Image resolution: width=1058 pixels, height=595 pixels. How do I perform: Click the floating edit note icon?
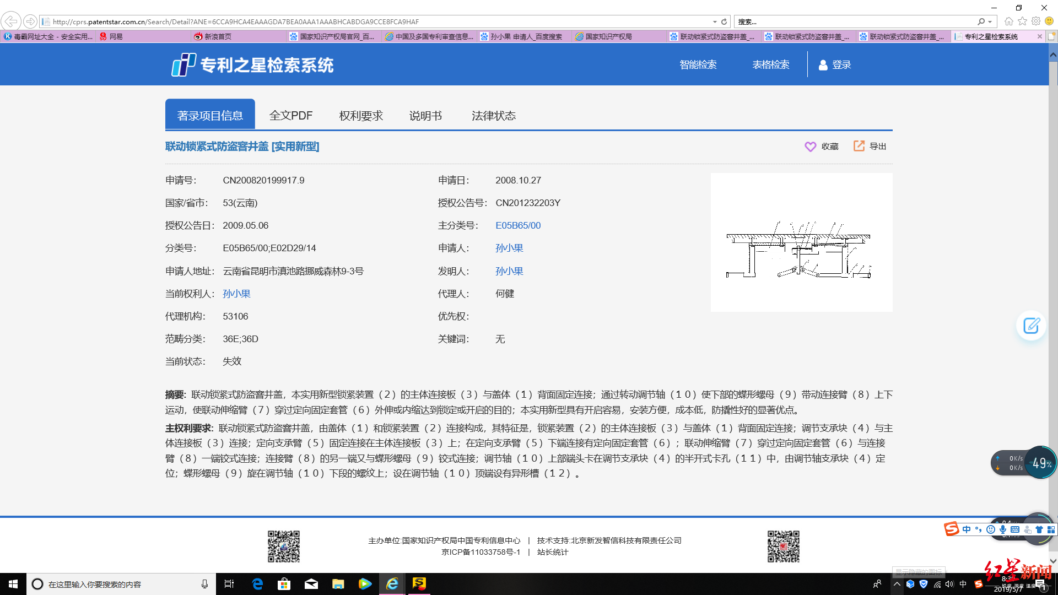tap(1031, 326)
